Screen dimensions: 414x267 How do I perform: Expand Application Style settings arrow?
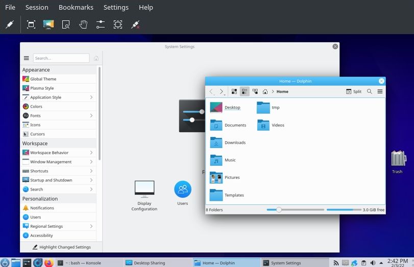coord(91,97)
